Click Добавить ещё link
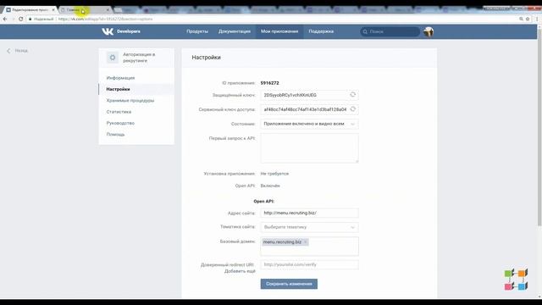This screenshot has height=305, width=542. tap(240, 271)
